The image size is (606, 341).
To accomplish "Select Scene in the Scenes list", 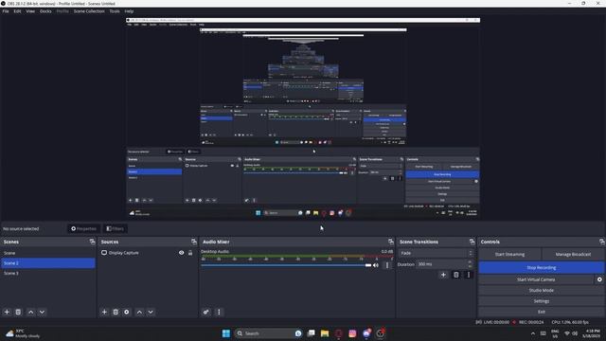I will [x=48, y=253].
